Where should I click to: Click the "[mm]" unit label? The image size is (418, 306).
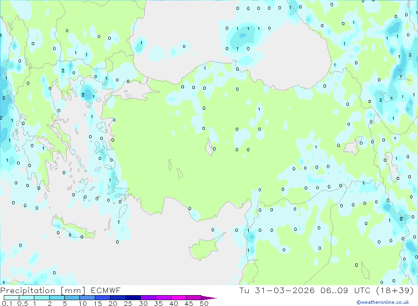[x=73, y=291]
